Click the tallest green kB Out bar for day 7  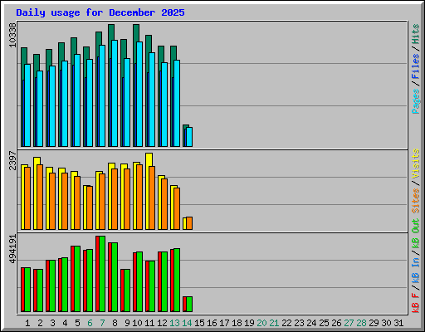[x=102, y=274]
